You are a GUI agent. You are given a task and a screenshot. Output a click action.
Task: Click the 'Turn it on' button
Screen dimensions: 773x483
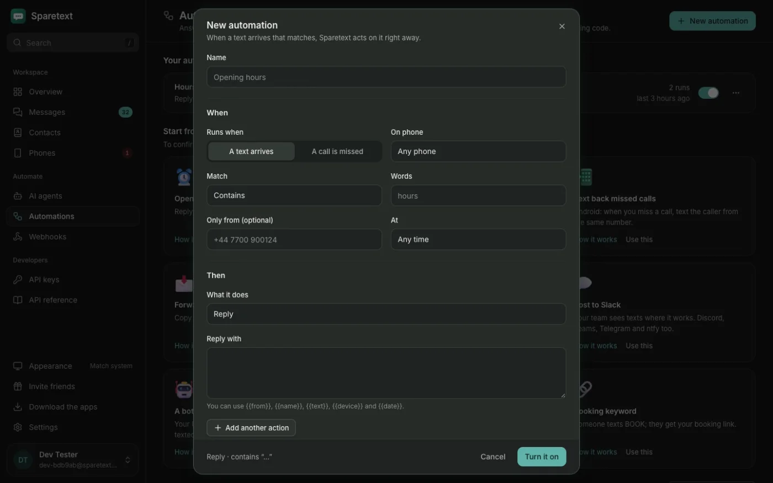coord(542,457)
